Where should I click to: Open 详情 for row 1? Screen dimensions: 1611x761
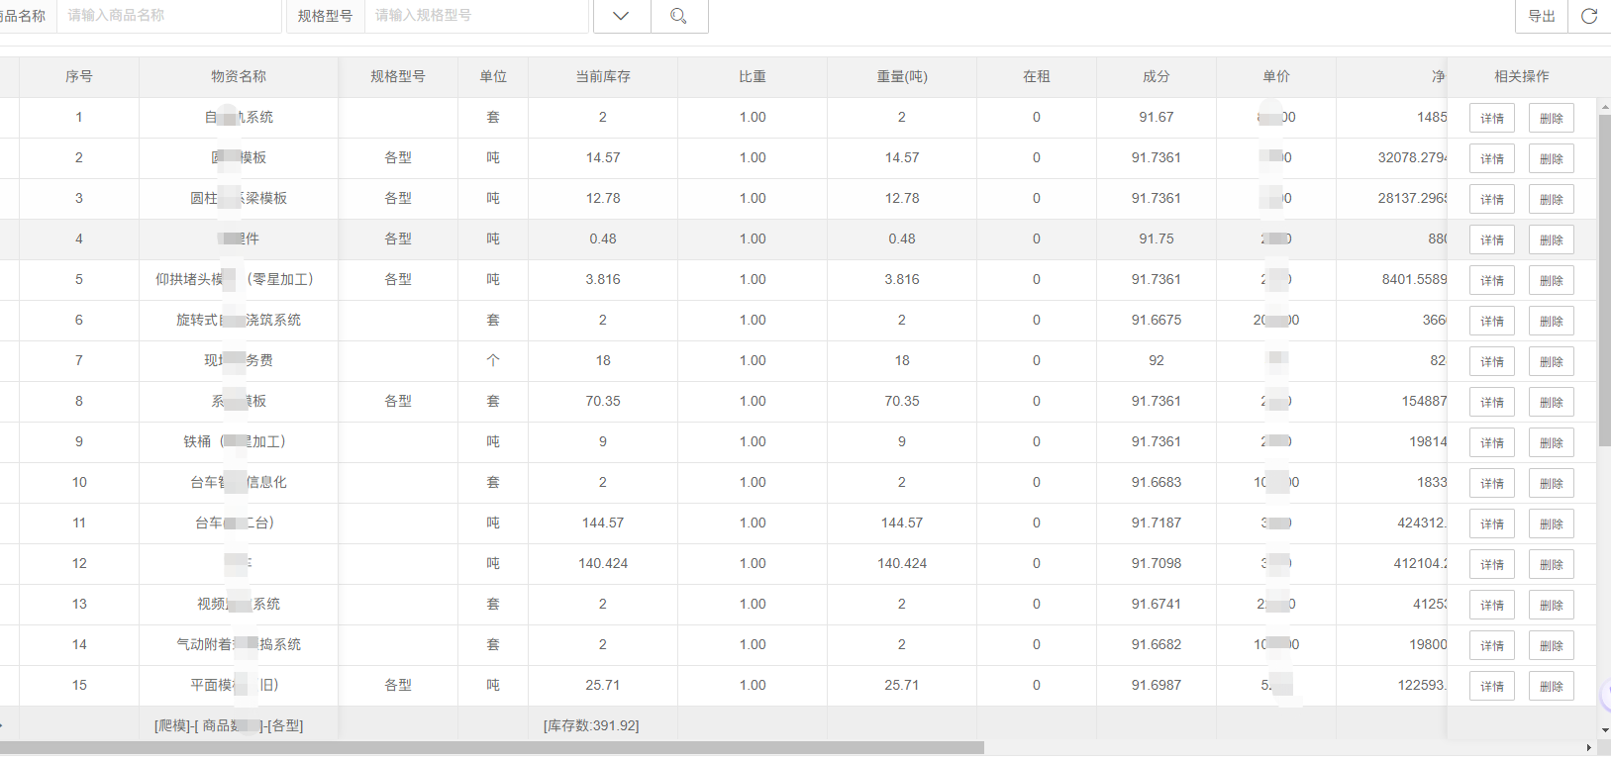click(1491, 119)
